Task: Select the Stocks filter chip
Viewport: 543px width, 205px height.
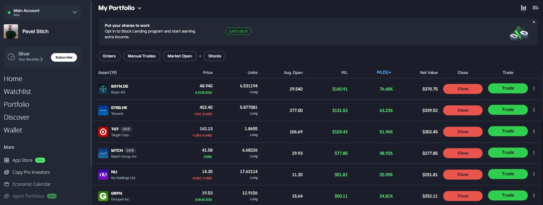Action: tap(215, 56)
